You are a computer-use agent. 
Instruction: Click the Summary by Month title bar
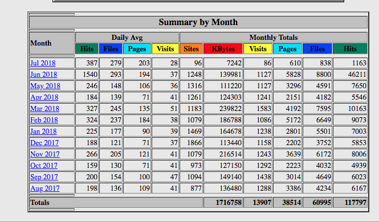tap(198, 22)
